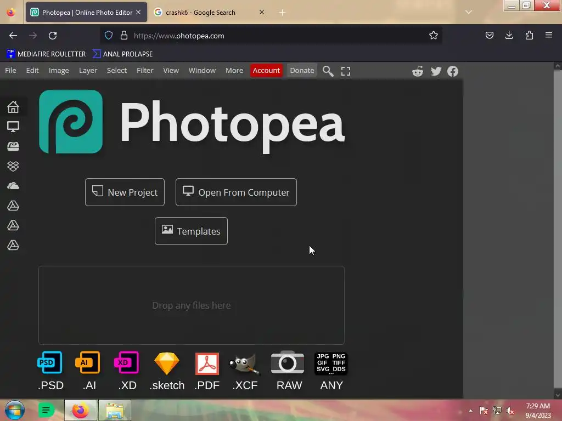Reload the current page
The width and height of the screenshot is (562, 421).
pos(53,36)
